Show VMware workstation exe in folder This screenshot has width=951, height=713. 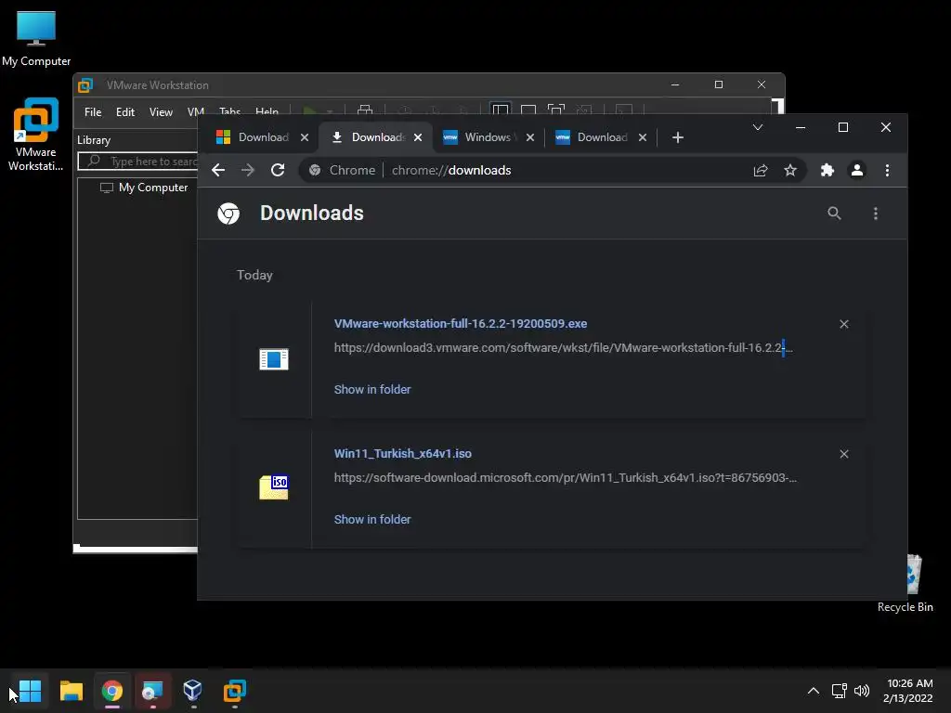[x=372, y=390]
